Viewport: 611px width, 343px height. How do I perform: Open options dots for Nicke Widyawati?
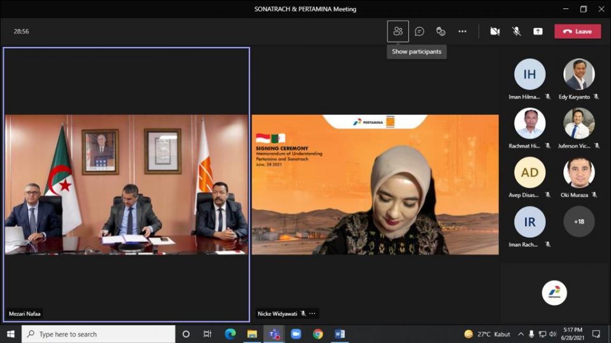(x=312, y=313)
